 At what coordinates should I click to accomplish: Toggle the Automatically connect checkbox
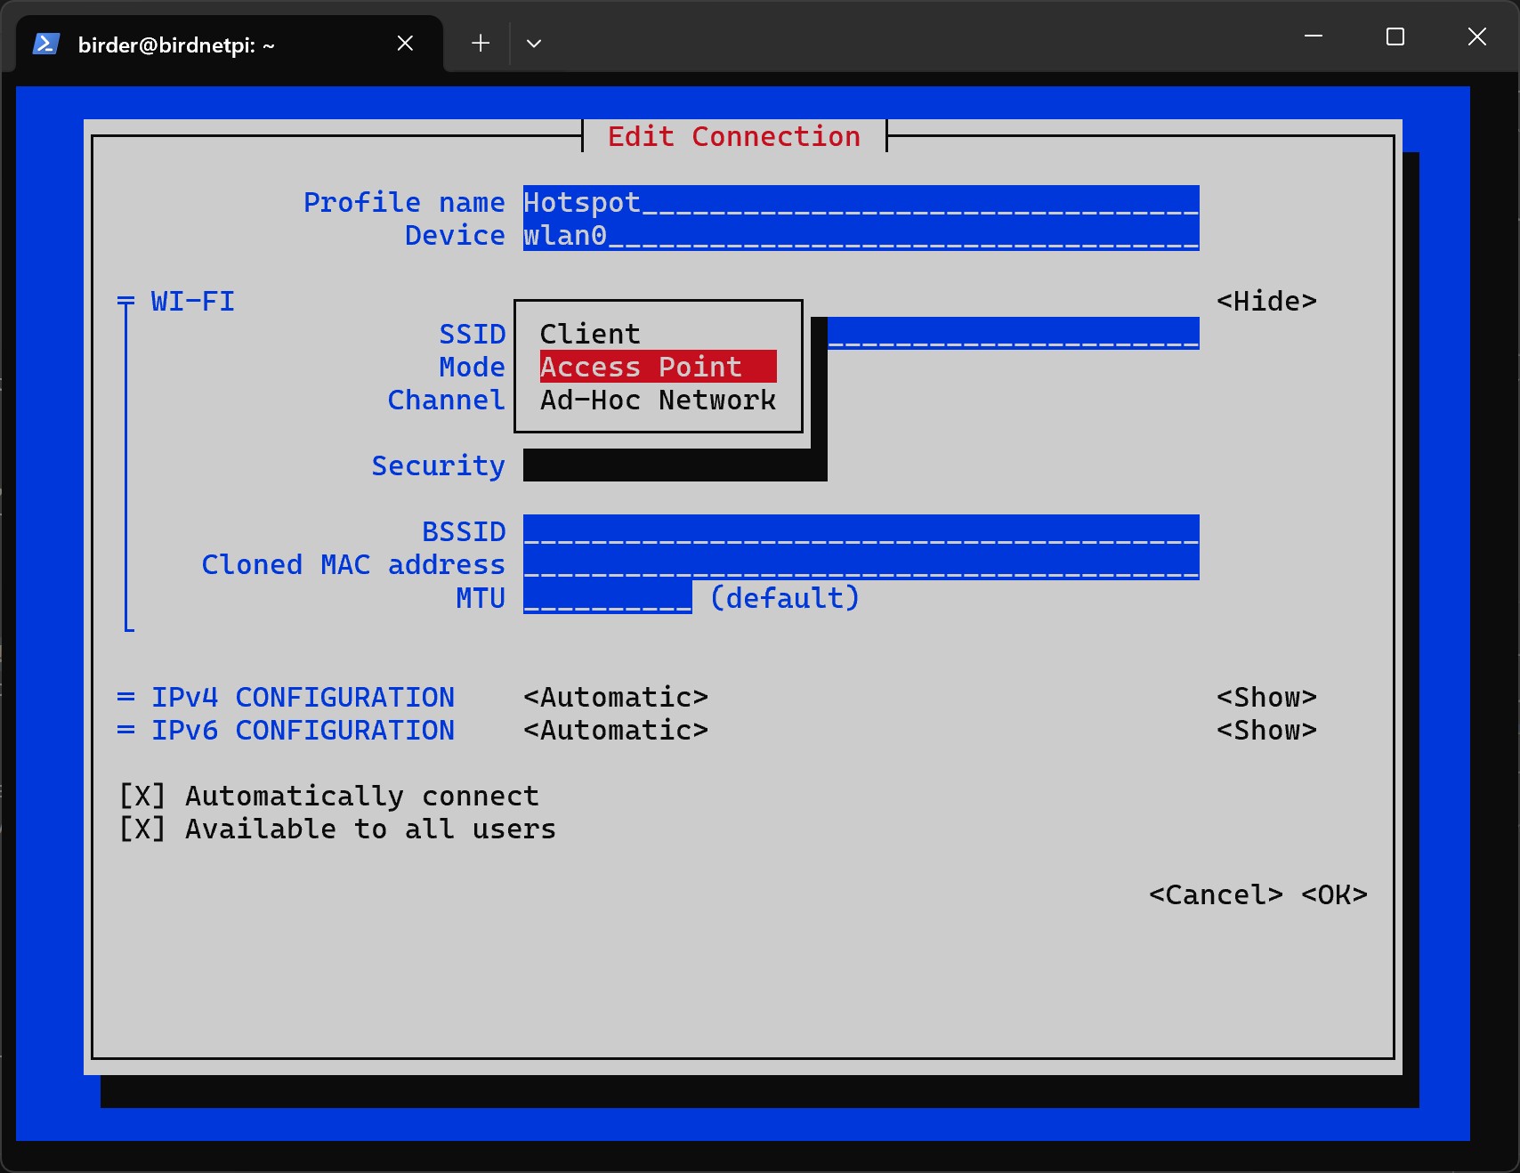(x=142, y=796)
